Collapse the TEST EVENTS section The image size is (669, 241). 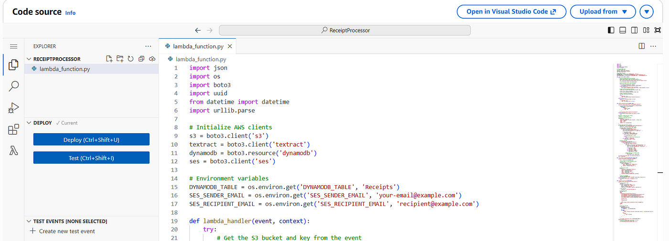[29, 221]
